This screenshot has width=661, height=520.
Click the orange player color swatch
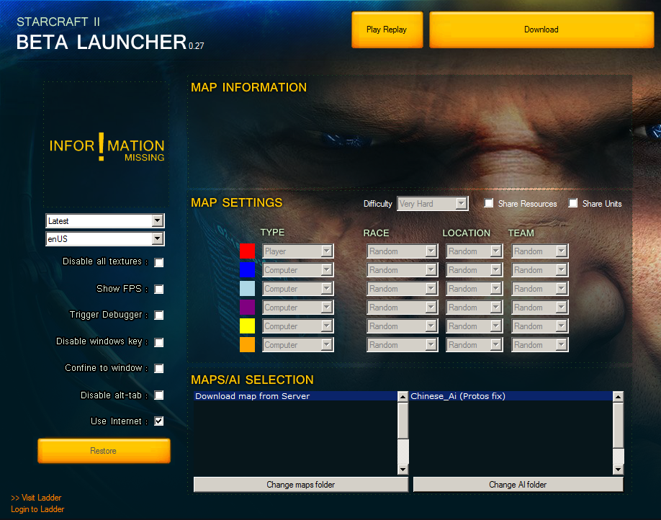[x=247, y=344]
